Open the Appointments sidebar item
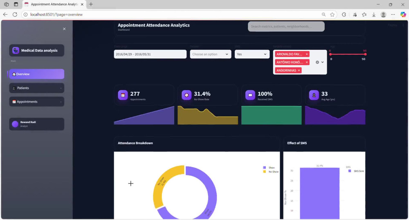 [x=36, y=102]
